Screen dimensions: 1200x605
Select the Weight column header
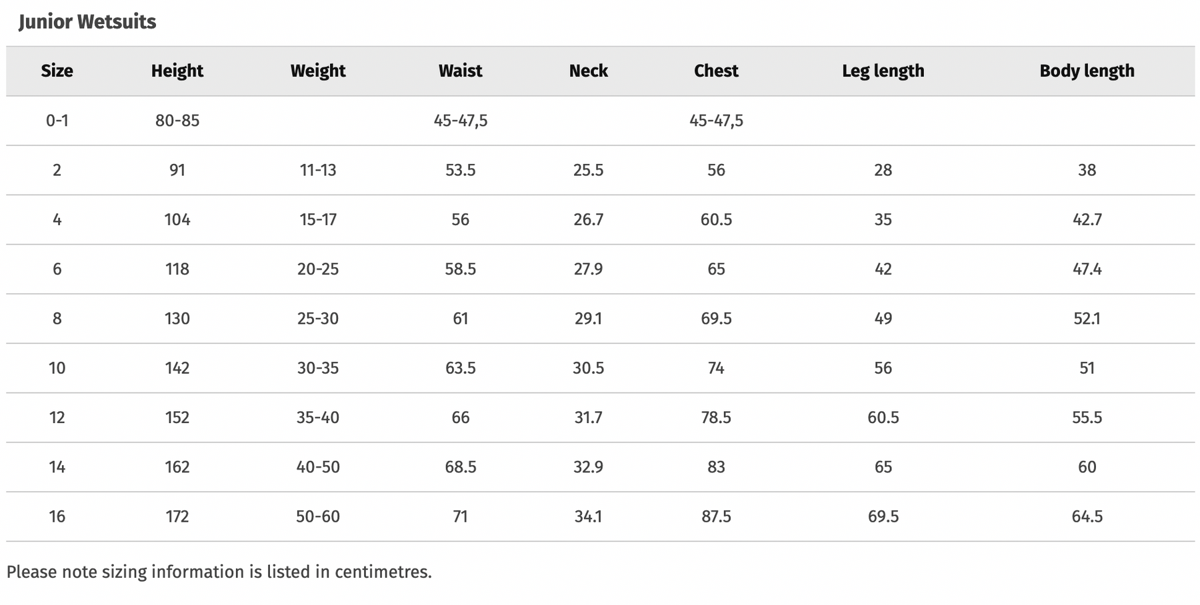click(318, 71)
